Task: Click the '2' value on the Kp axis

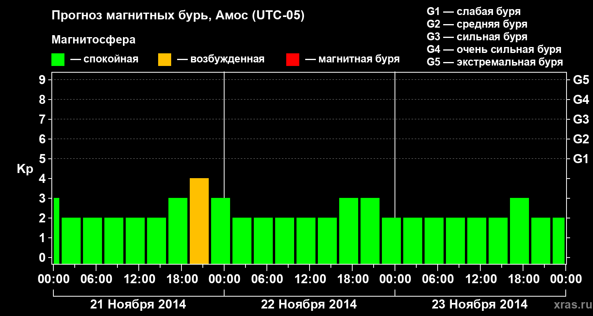Action: (x=43, y=218)
